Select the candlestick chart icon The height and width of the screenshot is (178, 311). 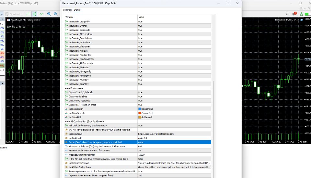tap(35, 14)
